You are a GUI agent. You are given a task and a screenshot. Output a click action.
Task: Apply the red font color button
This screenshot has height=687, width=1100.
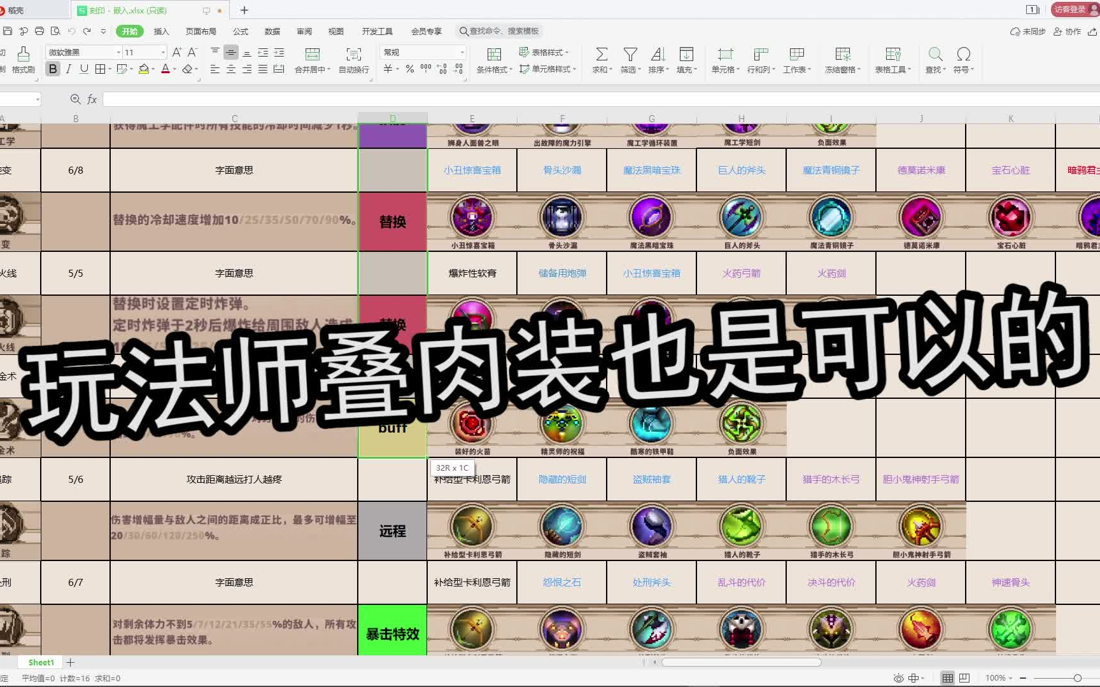click(x=166, y=69)
